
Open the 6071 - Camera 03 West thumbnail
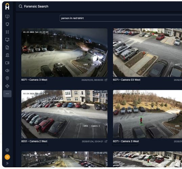[147, 52]
